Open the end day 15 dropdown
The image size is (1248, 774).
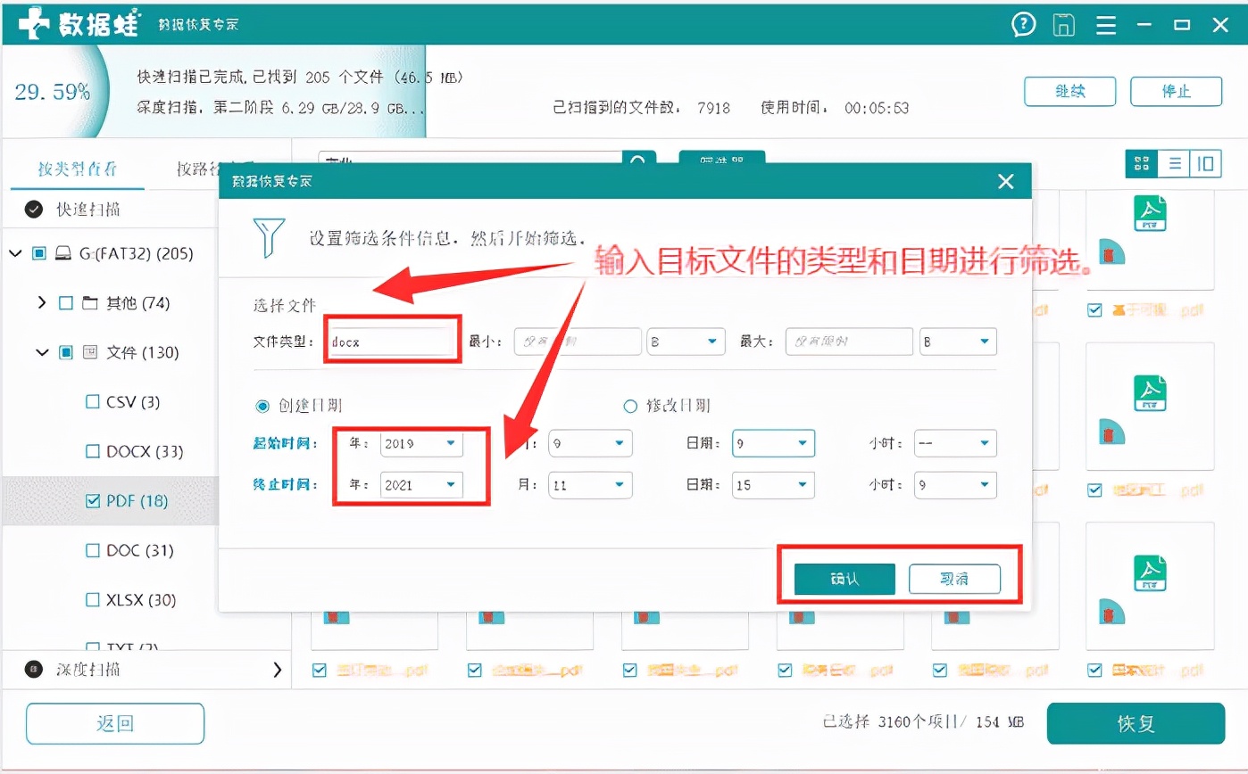(x=773, y=485)
